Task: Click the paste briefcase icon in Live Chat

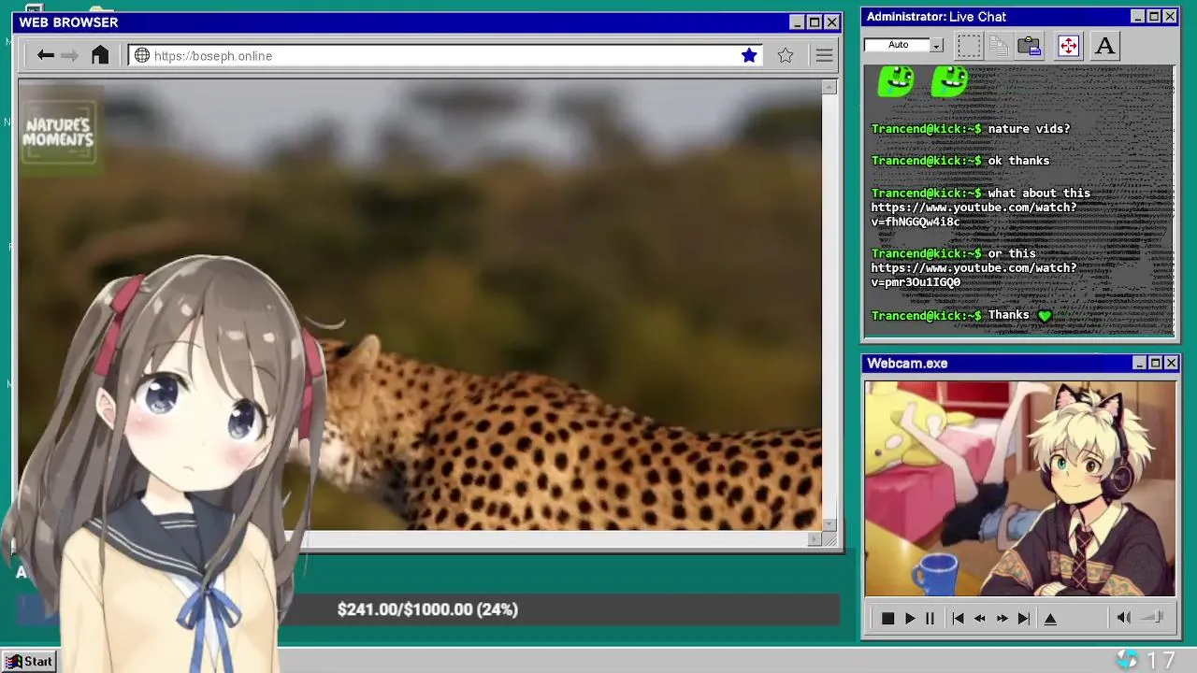Action: click(1030, 45)
